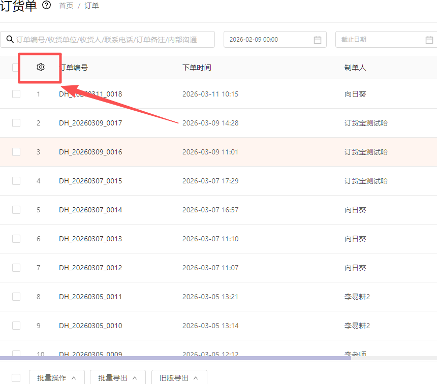Image resolution: width=437 pixels, height=384 pixels.
Task: Open order DH_20260305_0011
Action: pos(90,297)
